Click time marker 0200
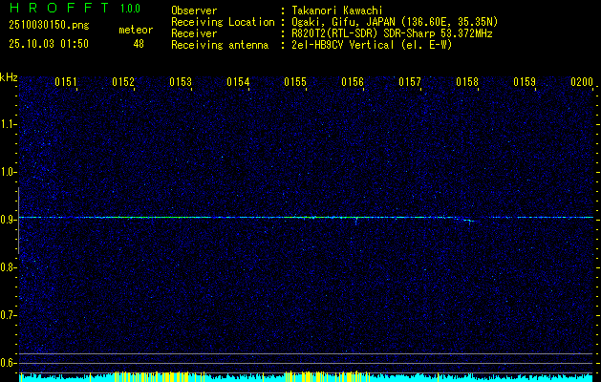Viewport: 601px width, 382px height. (582, 82)
